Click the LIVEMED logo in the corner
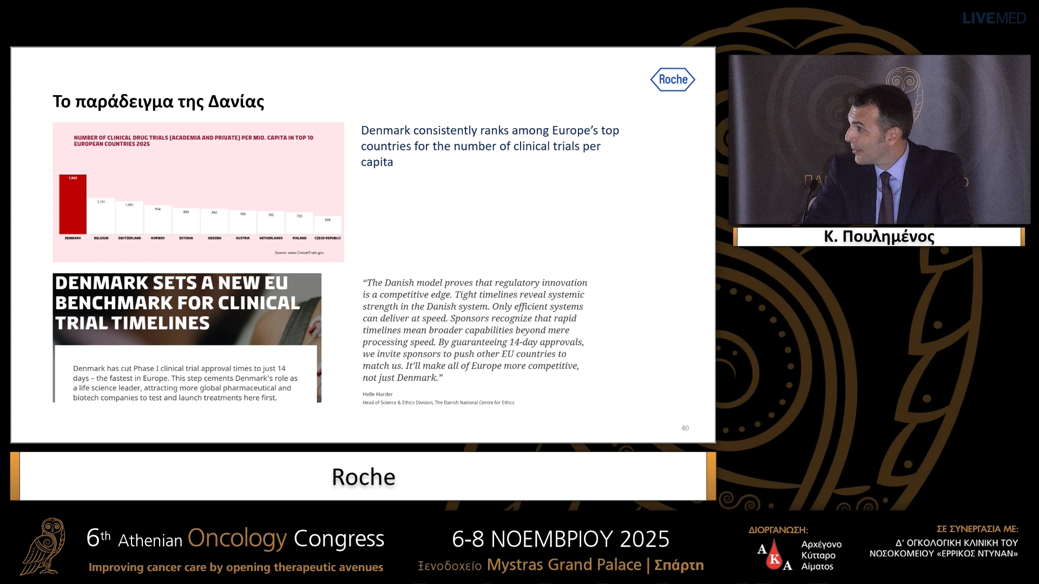Viewport: 1039px width, 584px height. point(994,18)
